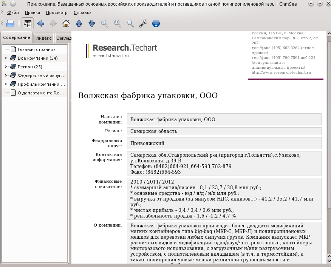Reset zoom to 1:1 magnifier

[118, 23]
